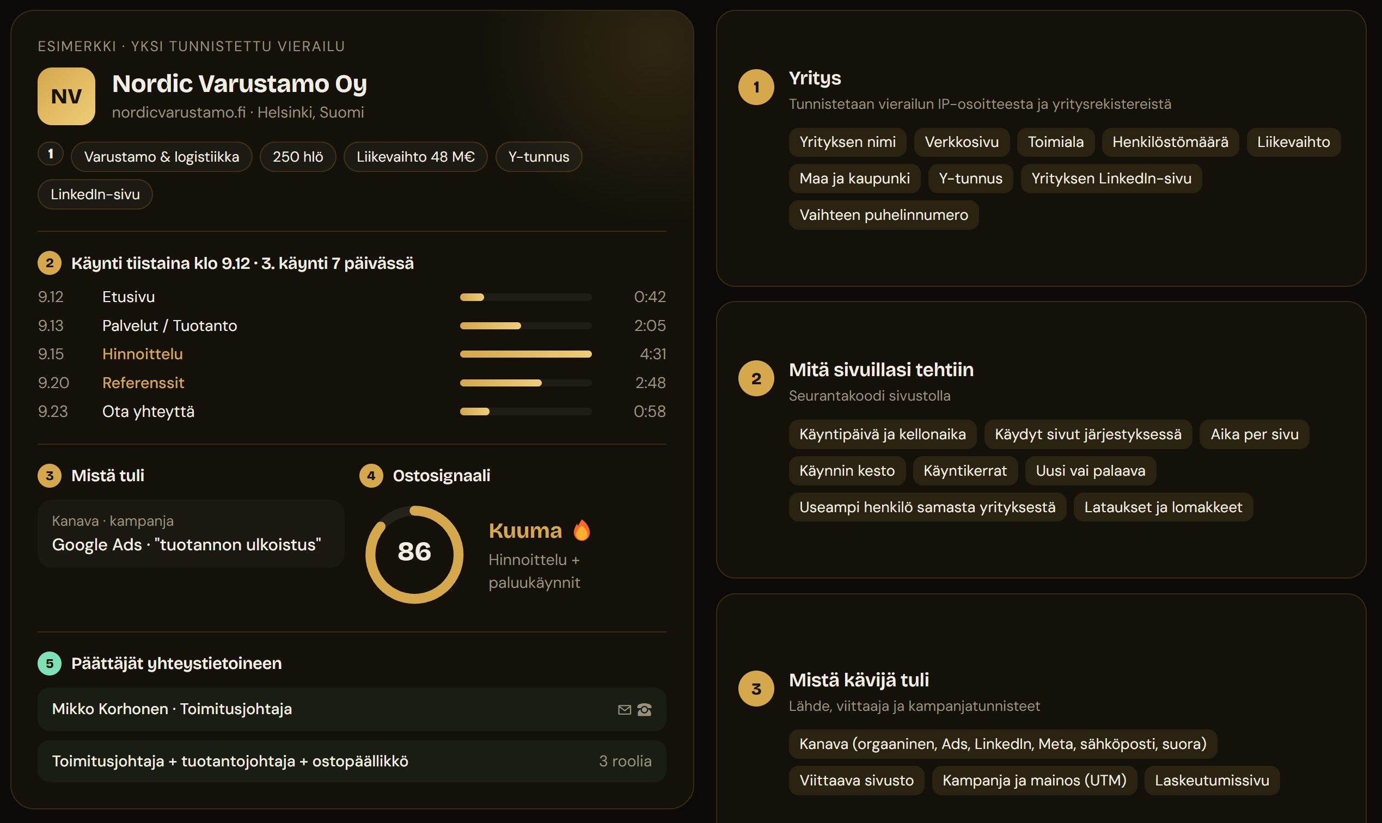Click the number 4 badge beside Ostosignaali
Image resolution: width=1382 pixels, height=823 pixels.
(371, 476)
